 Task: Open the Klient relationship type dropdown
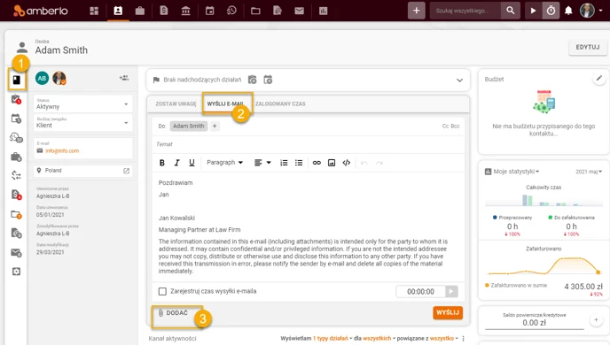[x=82, y=123]
